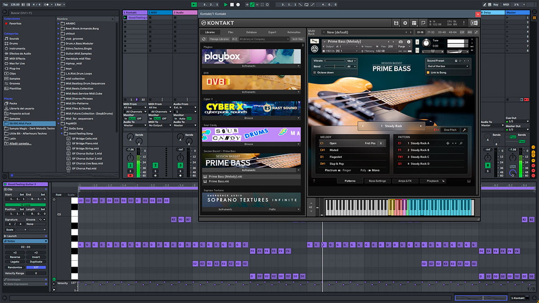The image size is (539, 303).
Task: Open Bend All dropdown
Action: click(352, 66)
